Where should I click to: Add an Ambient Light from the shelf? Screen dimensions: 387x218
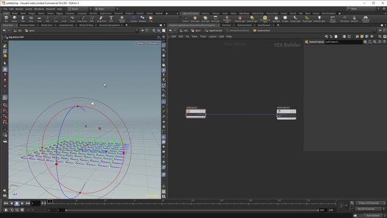click(319, 19)
